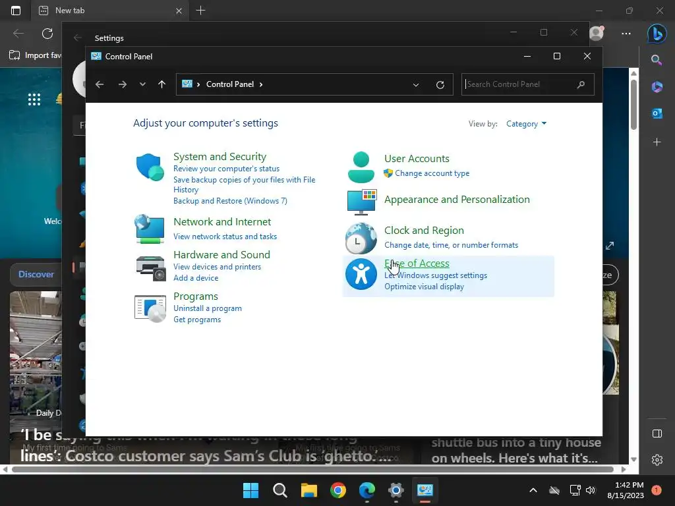The height and width of the screenshot is (506, 675).
Task: Expand address bar previous locations dropdown
Action: coord(416,85)
